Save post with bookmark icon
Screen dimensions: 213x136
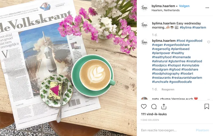click(207, 106)
